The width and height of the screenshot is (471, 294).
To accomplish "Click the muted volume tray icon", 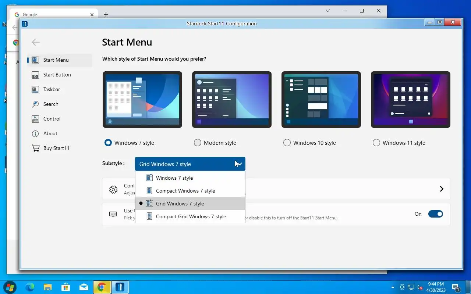I will 419,287.
